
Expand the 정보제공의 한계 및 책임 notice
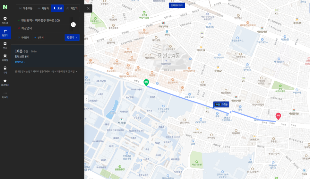[65, 71]
